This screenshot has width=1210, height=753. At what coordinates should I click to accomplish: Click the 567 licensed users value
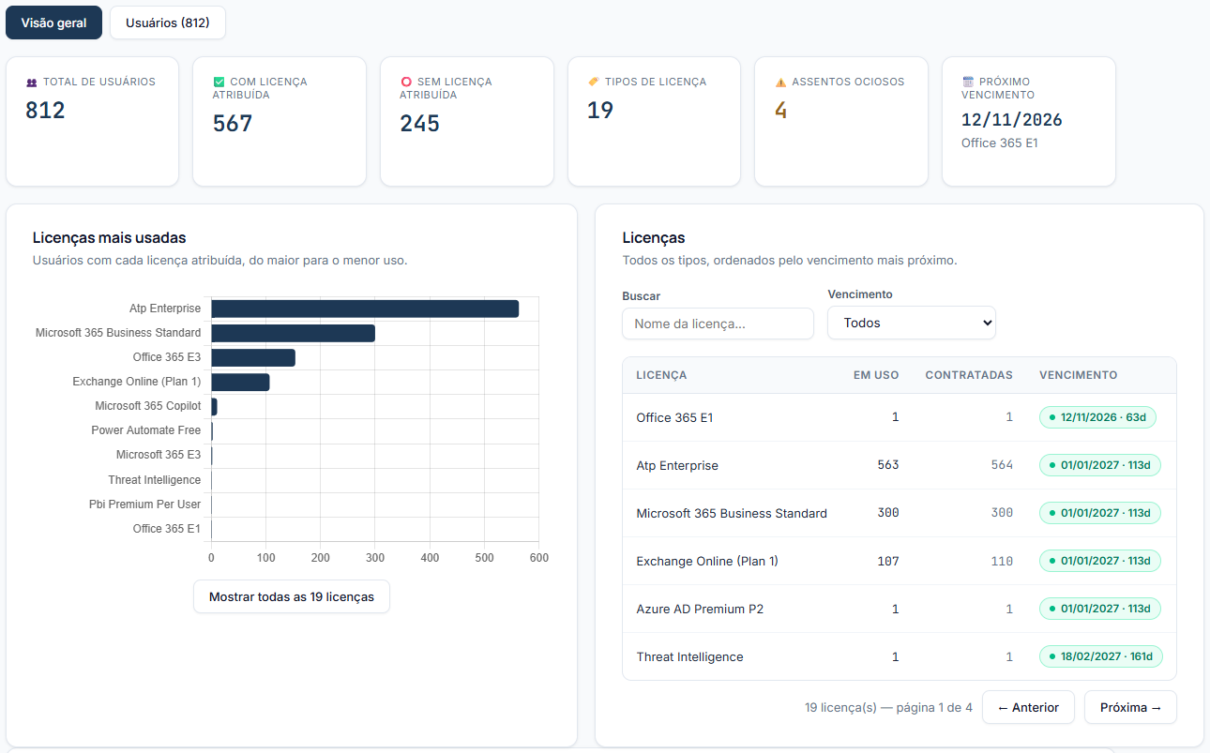[233, 124]
